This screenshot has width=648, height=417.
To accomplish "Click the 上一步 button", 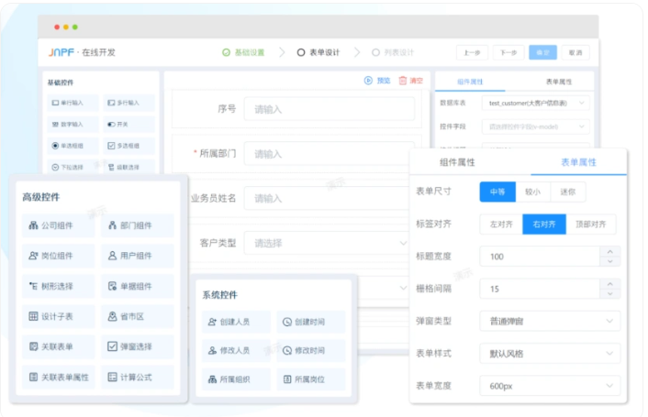I will click(x=472, y=53).
